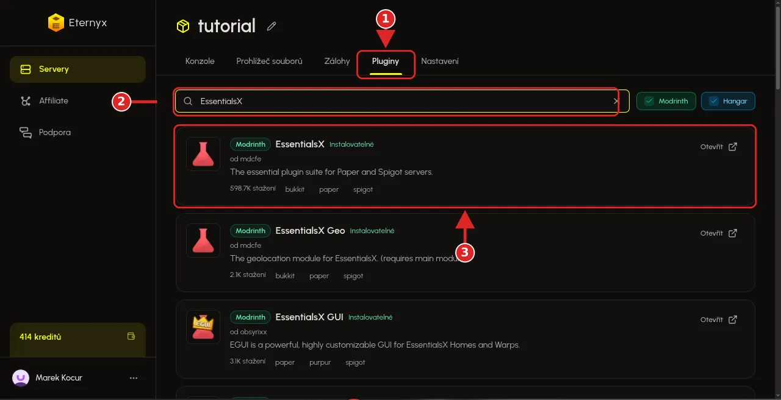The image size is (781, 400).
Task: Click the bukkit tag on EssentialsX Geo
Action: (x=285, y=276)
